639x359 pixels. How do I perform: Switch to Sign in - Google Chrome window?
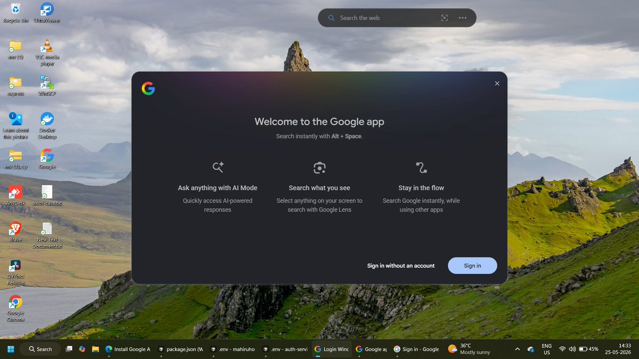[x=416, y=349]
